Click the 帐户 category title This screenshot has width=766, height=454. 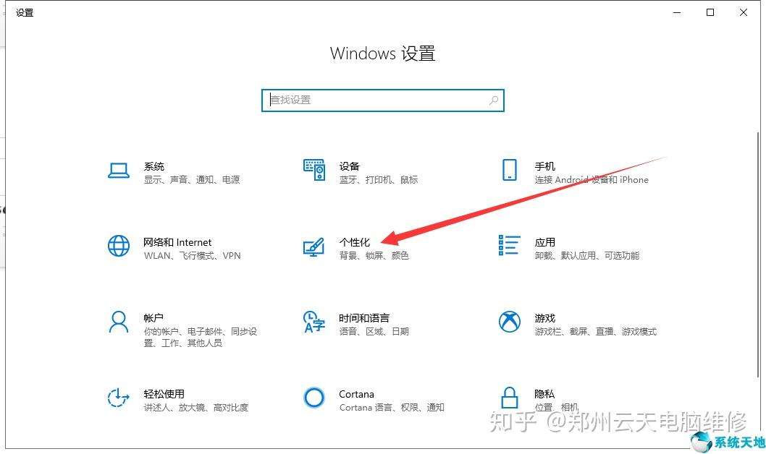[x=153, y=318]
